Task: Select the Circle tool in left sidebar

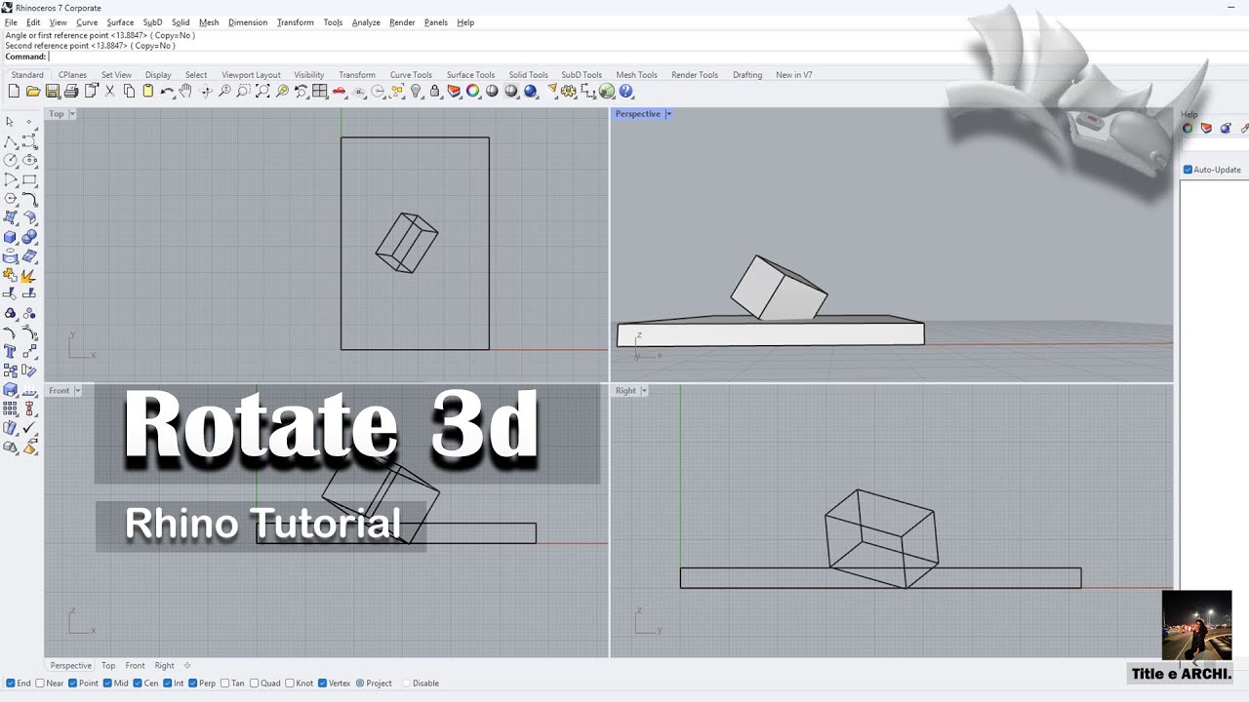Action: [x=10, y=160]
